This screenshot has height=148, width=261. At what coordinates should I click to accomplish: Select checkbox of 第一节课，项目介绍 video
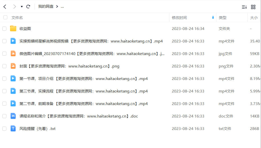click(x=4, y=78)
